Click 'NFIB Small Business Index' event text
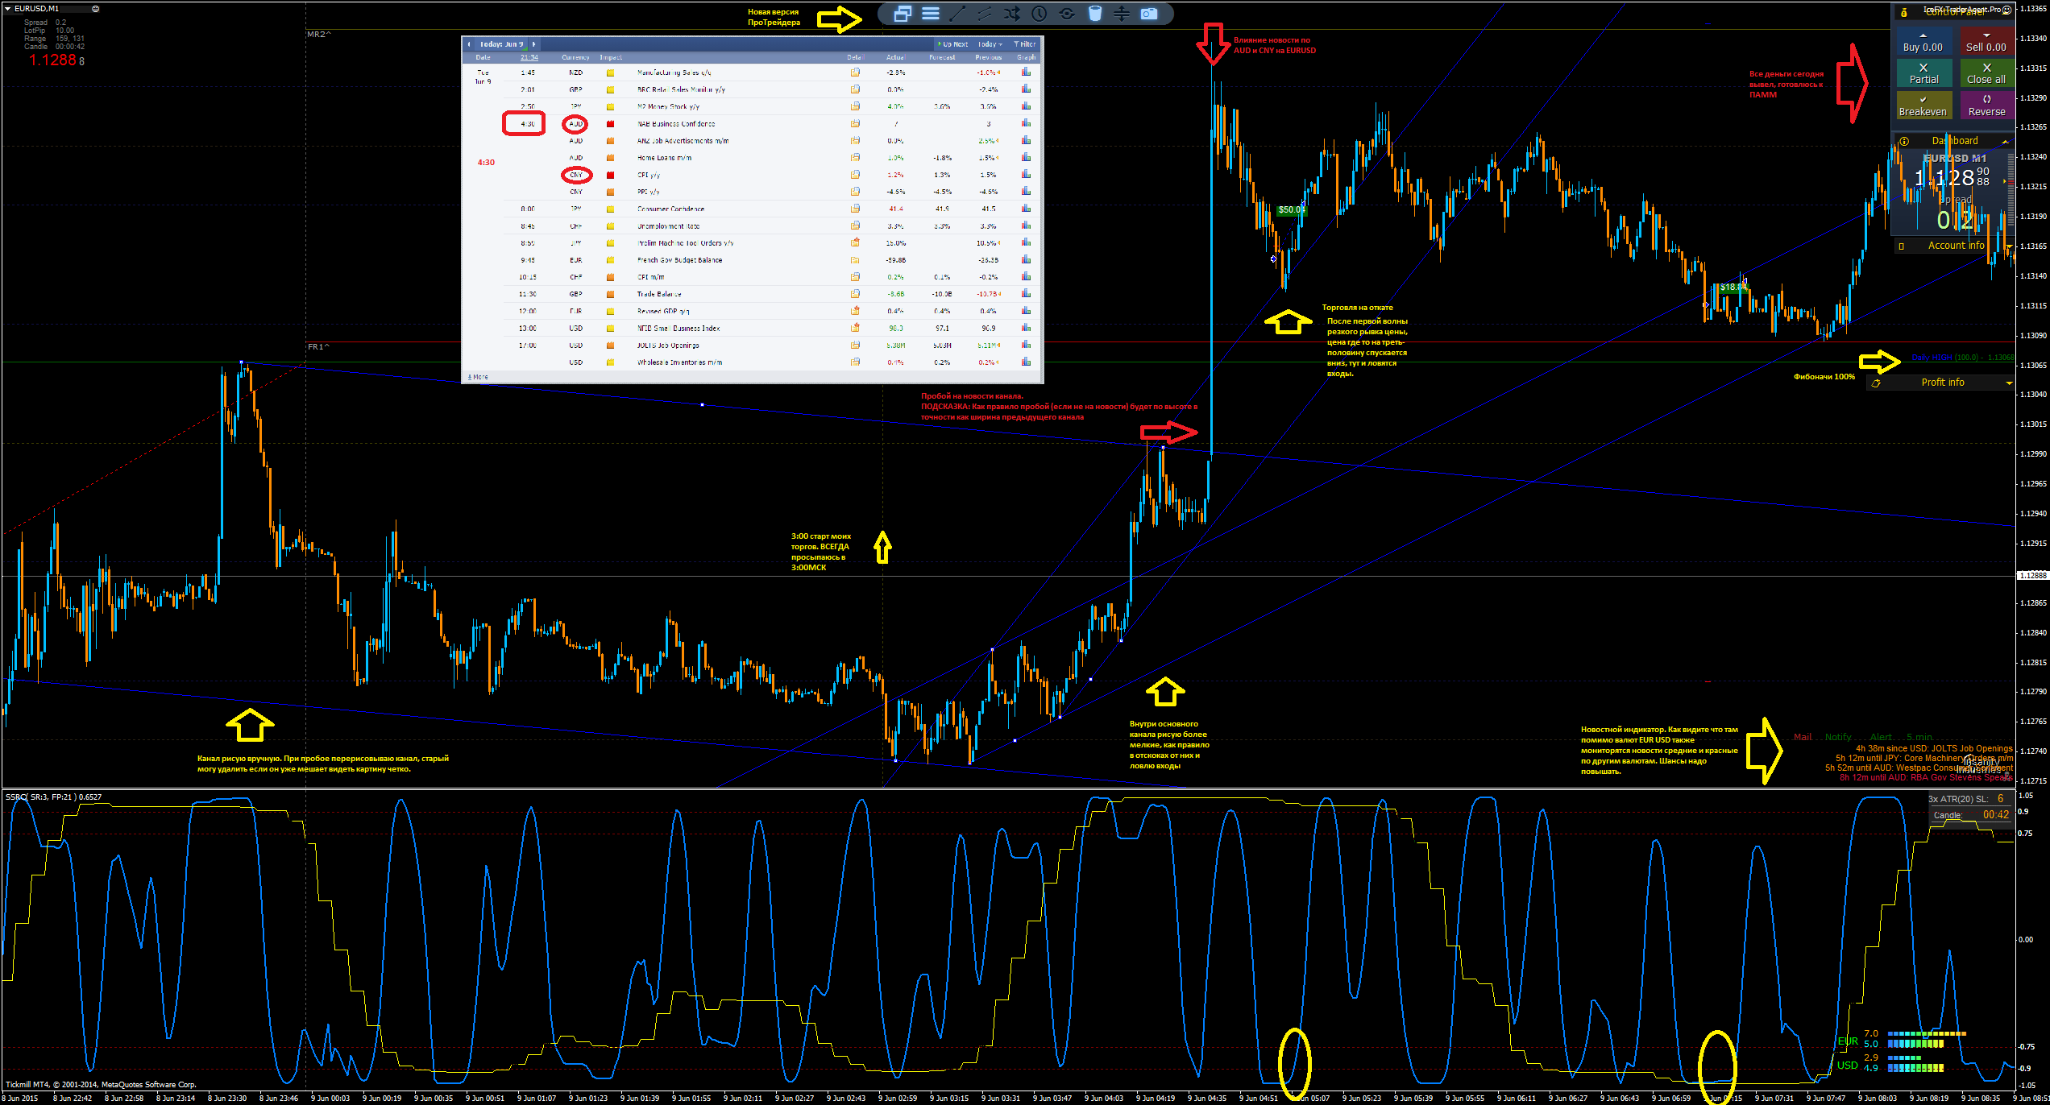2050x1105 pixels. click(678, 329)
